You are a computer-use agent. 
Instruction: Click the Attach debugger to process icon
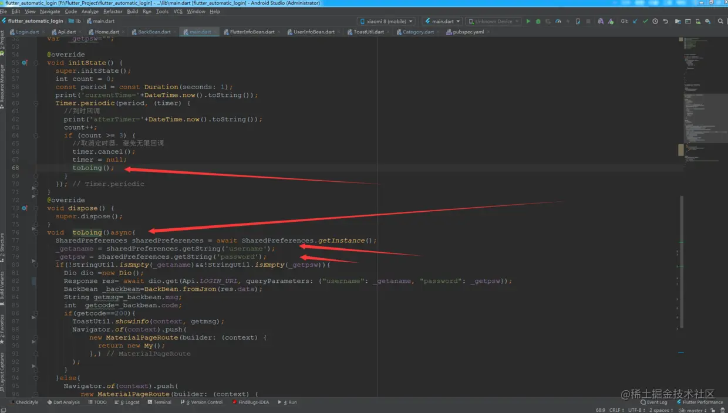pyautogui.click(x=578, y=21)
